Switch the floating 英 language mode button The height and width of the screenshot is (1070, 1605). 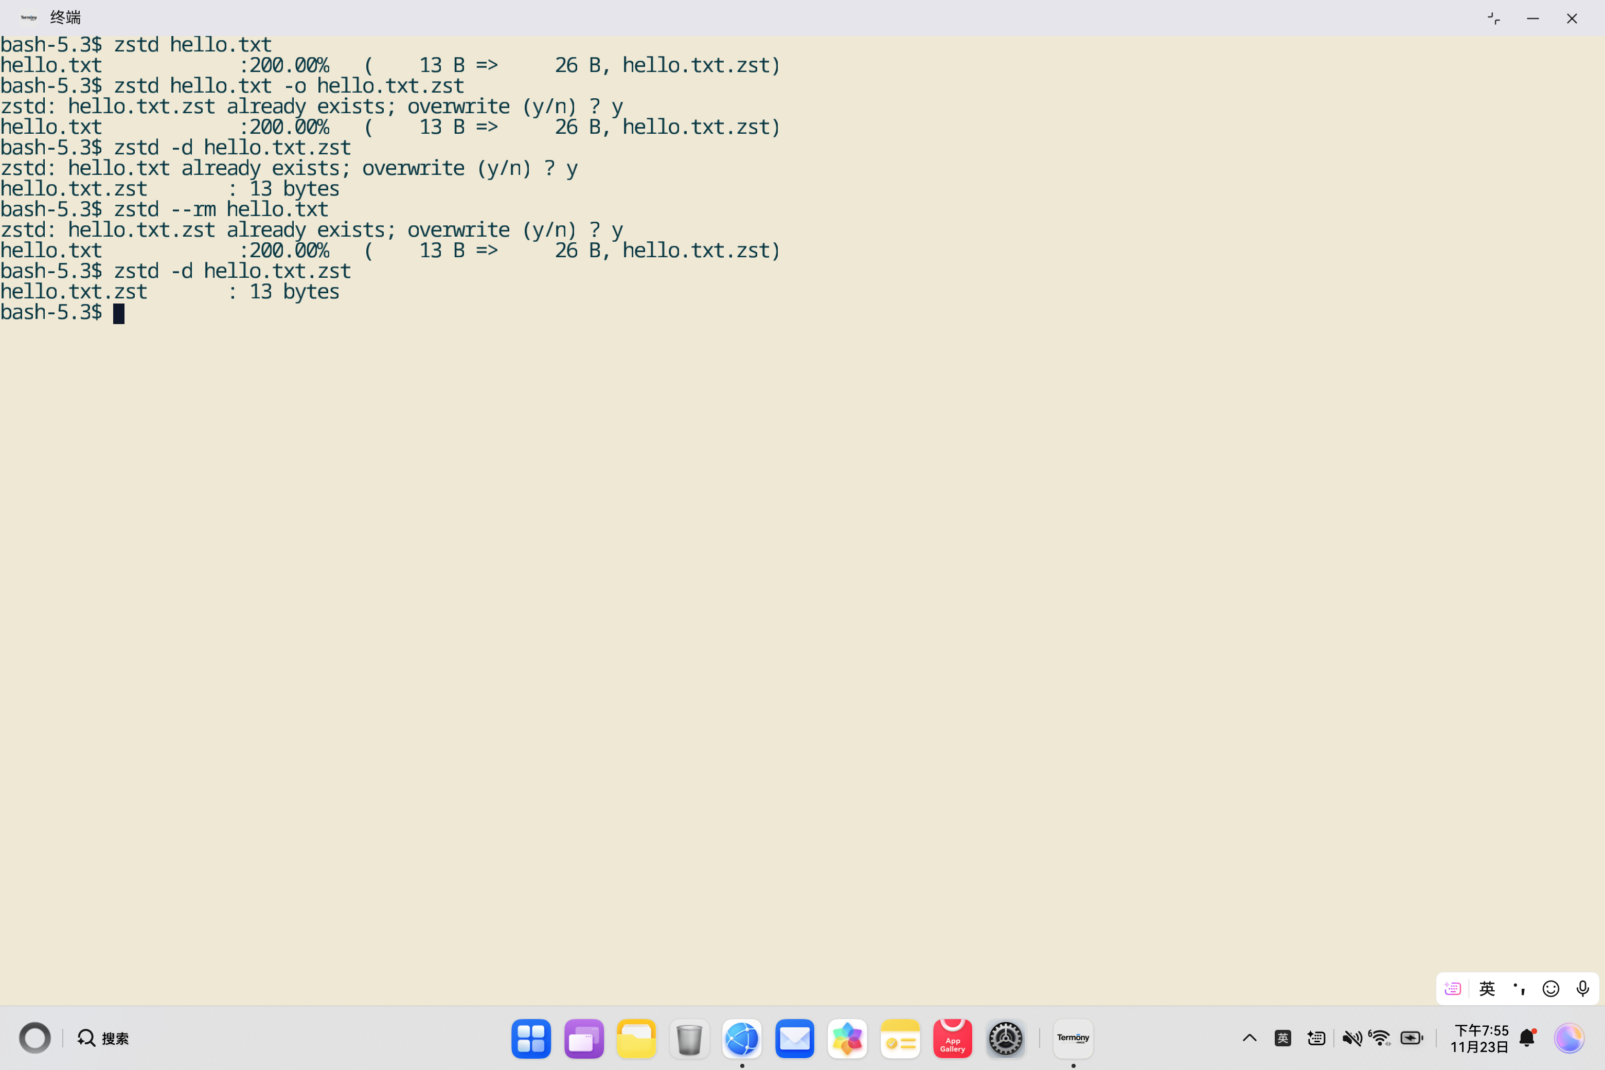1487,988
